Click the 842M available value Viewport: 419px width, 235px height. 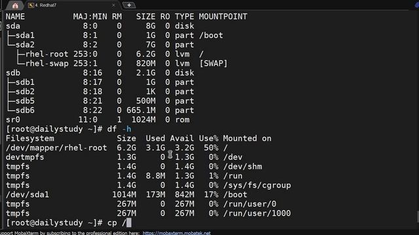click(185, 195)
